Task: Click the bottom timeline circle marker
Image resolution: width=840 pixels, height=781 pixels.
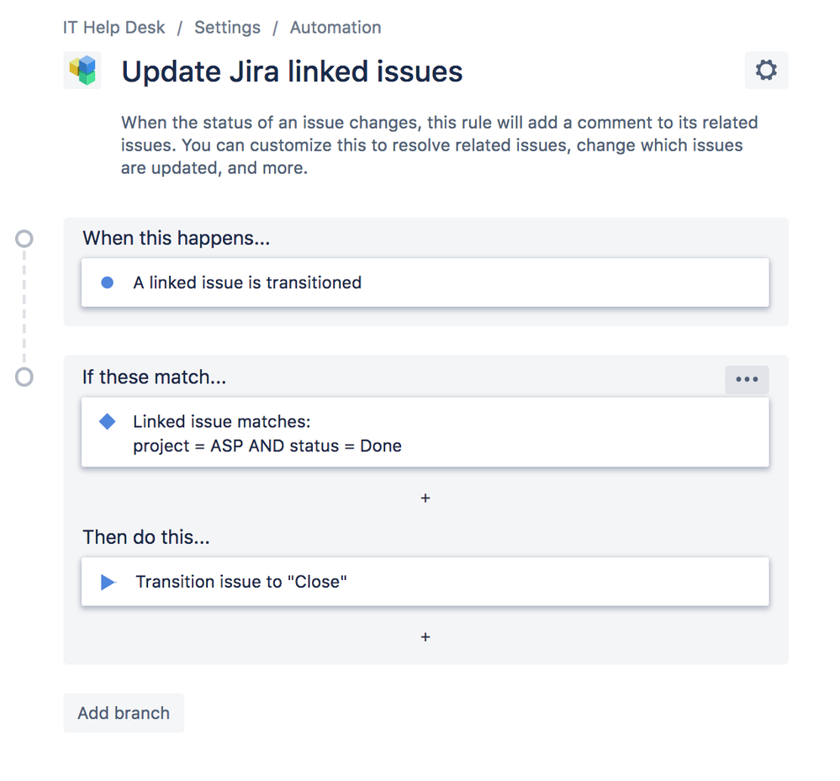Action: tap(24, 377)
